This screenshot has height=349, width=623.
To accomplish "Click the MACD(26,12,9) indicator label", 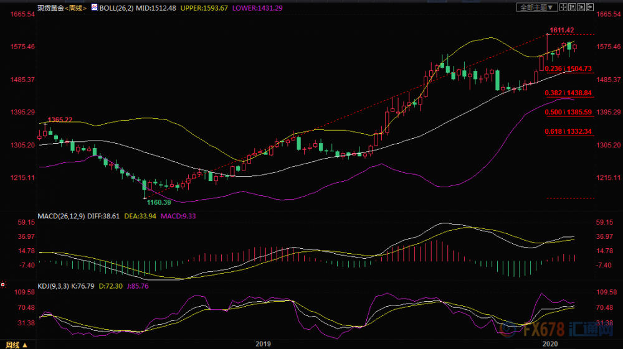I will [x=61, y=216].
